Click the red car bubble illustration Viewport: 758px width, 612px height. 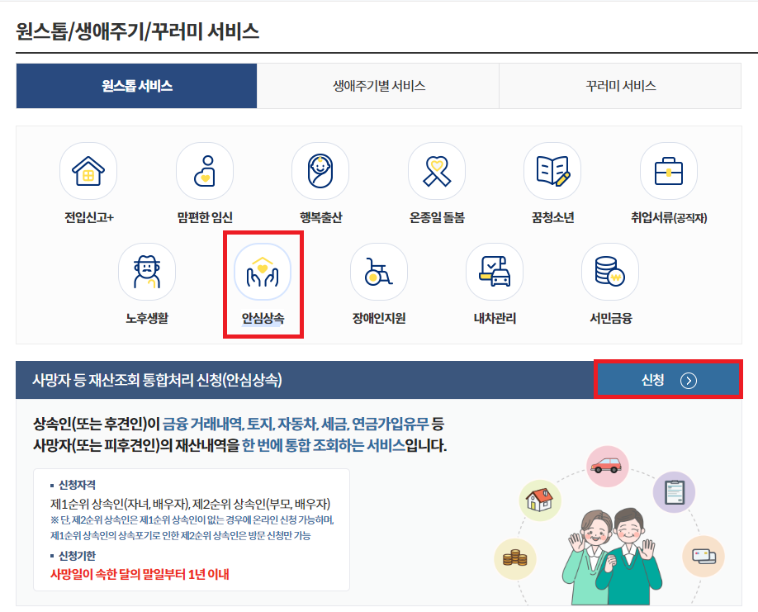point(607,466)
